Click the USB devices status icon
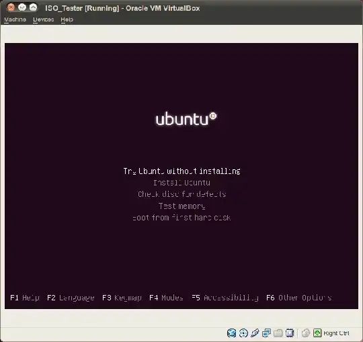The width and height of the screenshot is (363, 342). (255, 333)
